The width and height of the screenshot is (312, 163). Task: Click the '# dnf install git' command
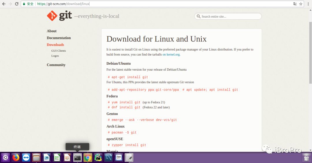(x=124, y=107)
